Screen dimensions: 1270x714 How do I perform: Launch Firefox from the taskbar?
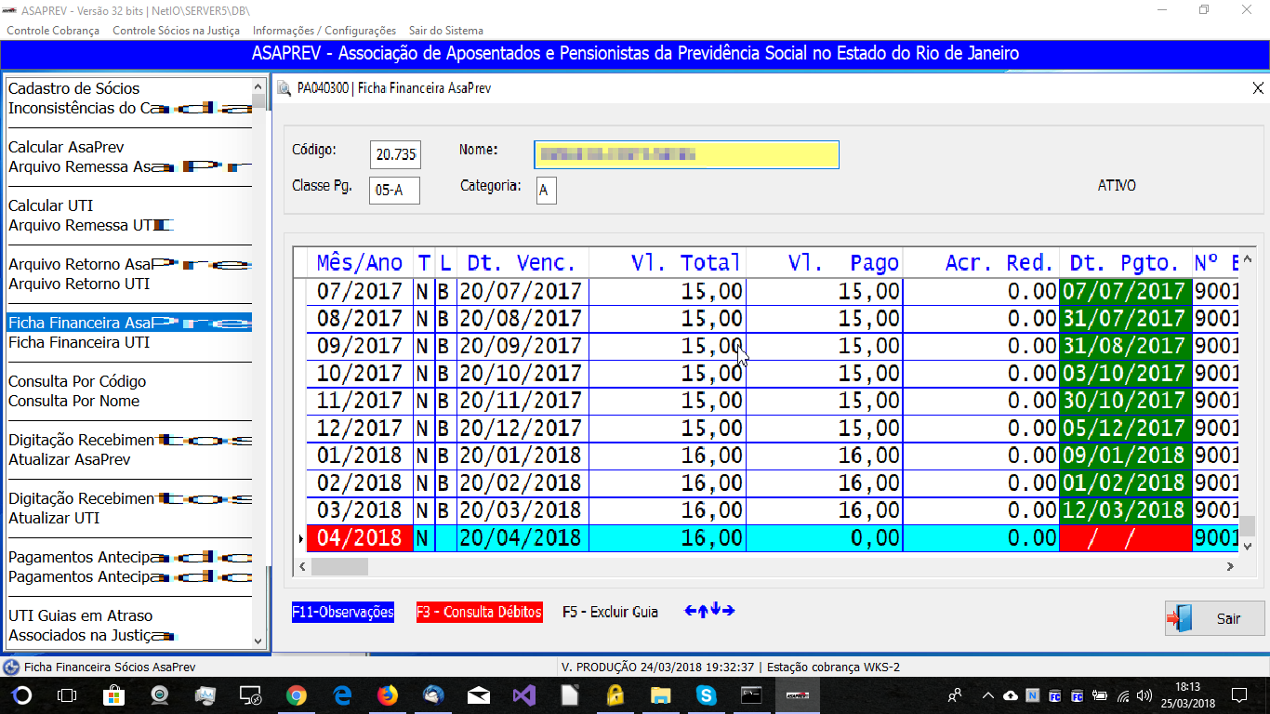(x=387, y=695)
